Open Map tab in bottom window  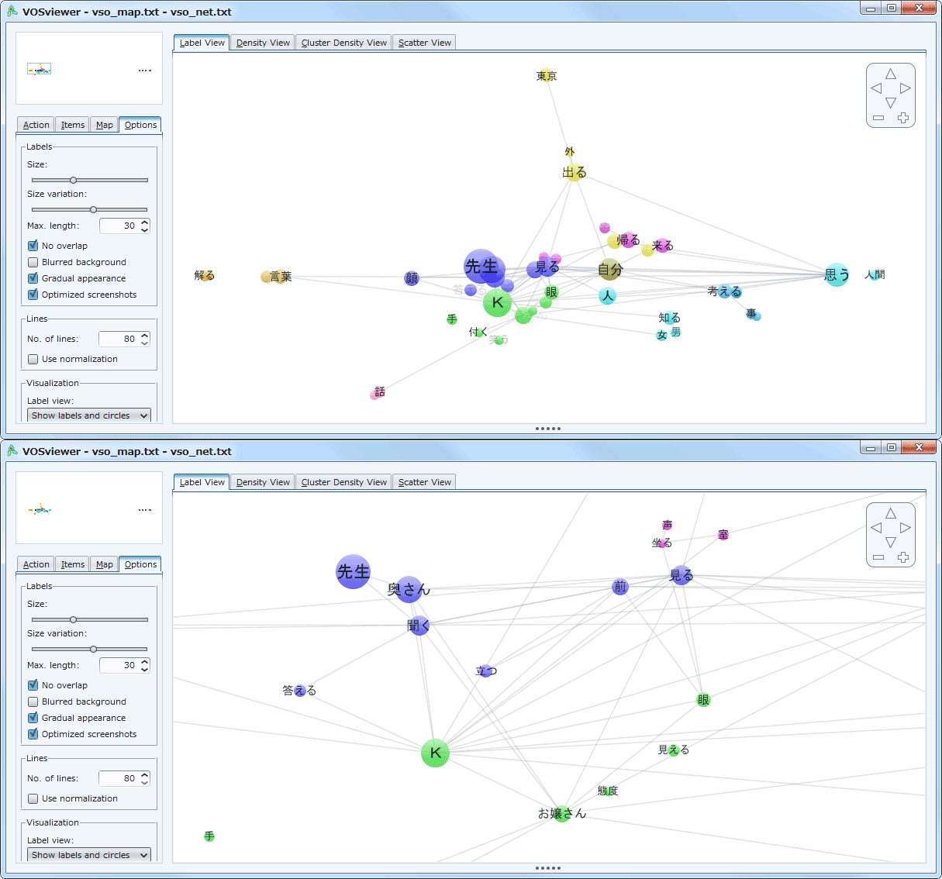[105, 564]
